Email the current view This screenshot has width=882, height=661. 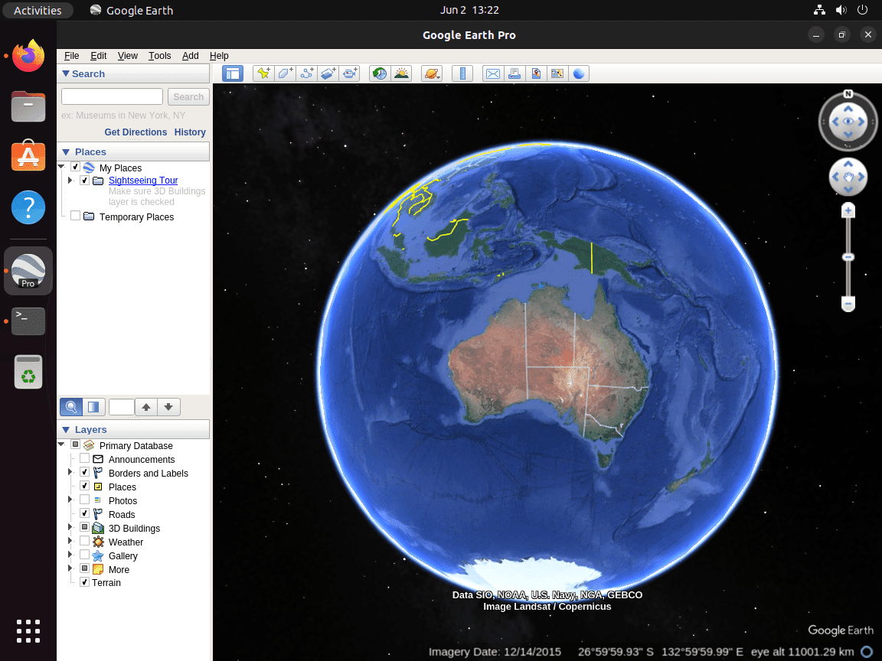(x=492, y=73)
